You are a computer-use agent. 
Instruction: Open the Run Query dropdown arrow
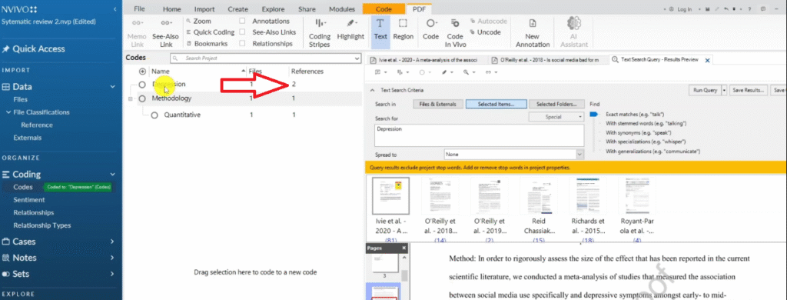tap(724, 91)
